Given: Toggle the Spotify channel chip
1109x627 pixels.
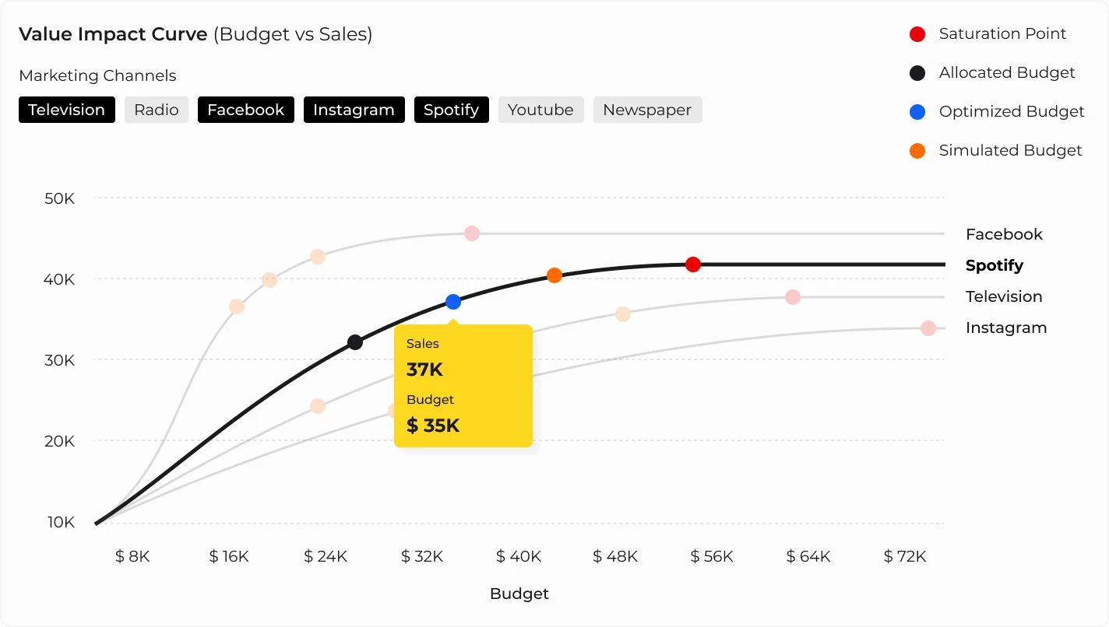Looking at the screenshot, I should (x=451, y=110).
